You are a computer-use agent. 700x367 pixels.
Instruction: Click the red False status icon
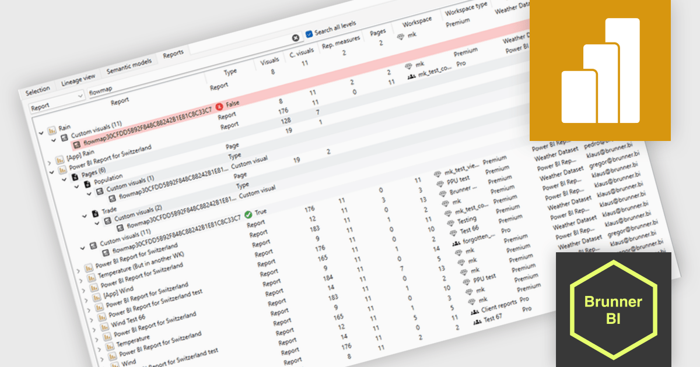pos(219,107)
